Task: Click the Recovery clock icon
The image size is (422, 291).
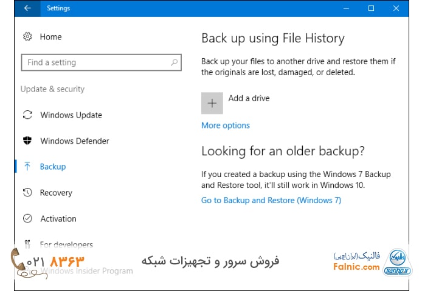Action: point(27,193)
